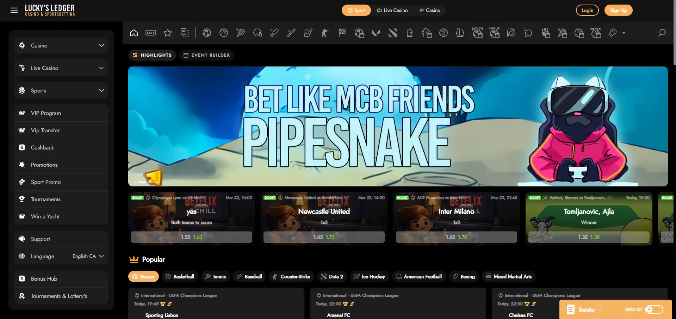The image size is (676, 319).
Task: Select the baseball bat icon in sports bar
Action: pos(291,33)
